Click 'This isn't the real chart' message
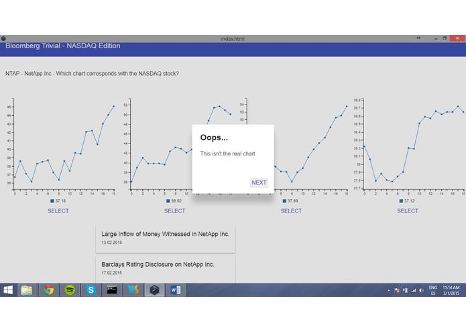The height and width of the screenshot is (331, 466). point(227,153)
